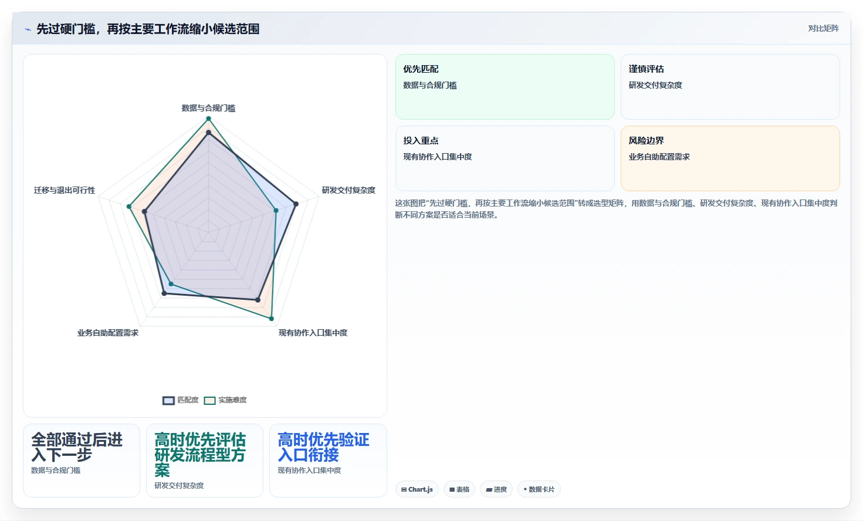Image resolution: width=863 pixels, height=521 pixels.
Task: Click 研发交付复杂度 text in 谨慎评估 card
Action: point(655,85)
